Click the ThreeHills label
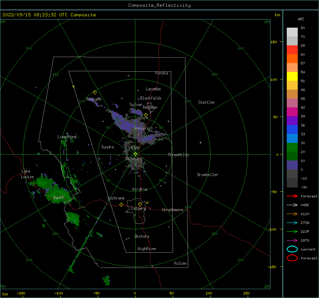The width and height of the screenshot is (319, 298). pyautogui.click(x=178, y=155)
